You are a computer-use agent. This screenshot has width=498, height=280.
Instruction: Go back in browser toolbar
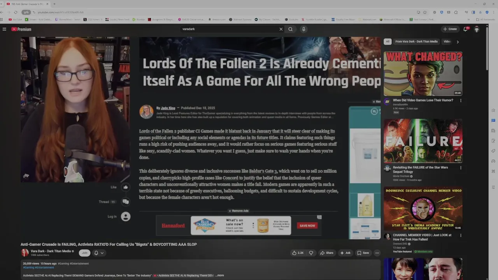coord(2,12)
